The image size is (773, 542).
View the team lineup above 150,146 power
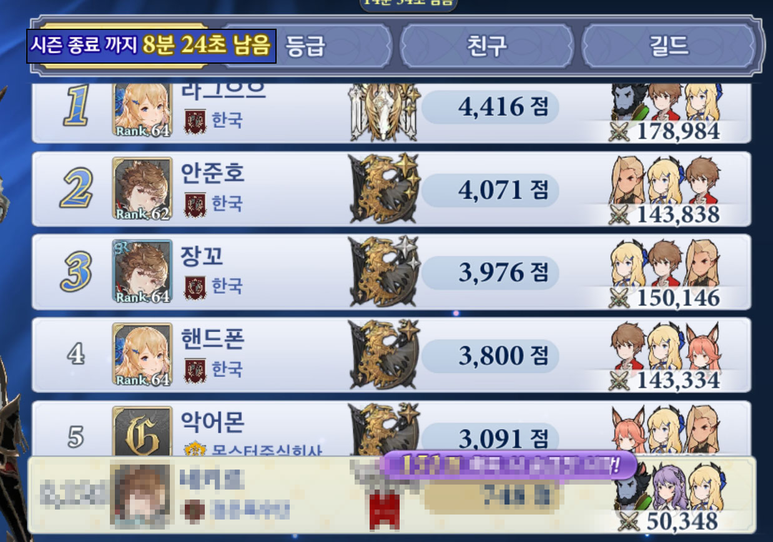click(664, 263)
